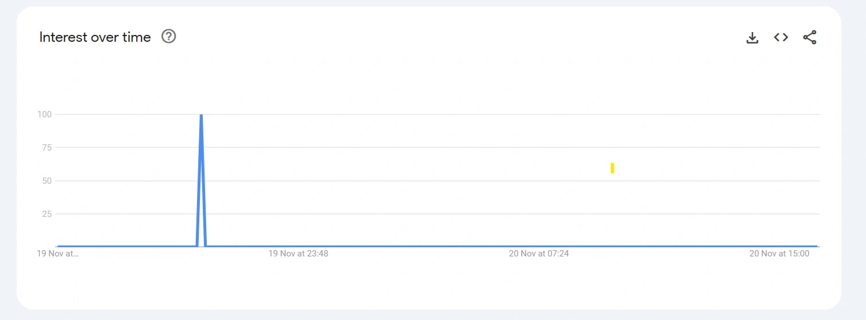
Task: Select the "20 Nov at 07:24" axis label
Action: point(539,253)
